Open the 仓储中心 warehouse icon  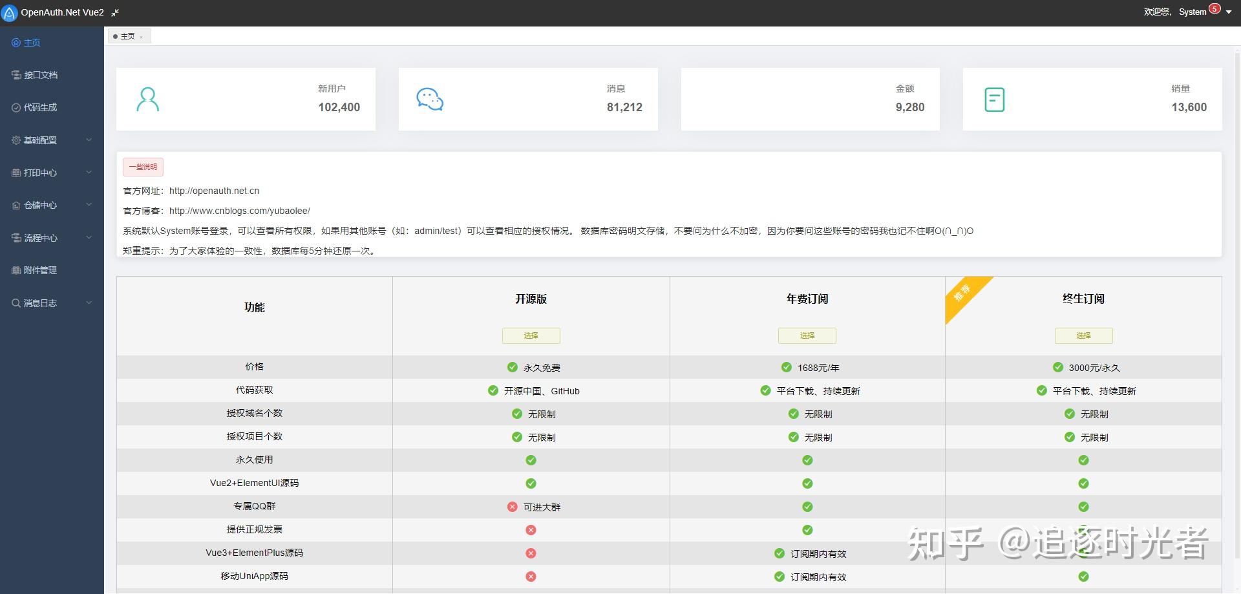[15, 205]
